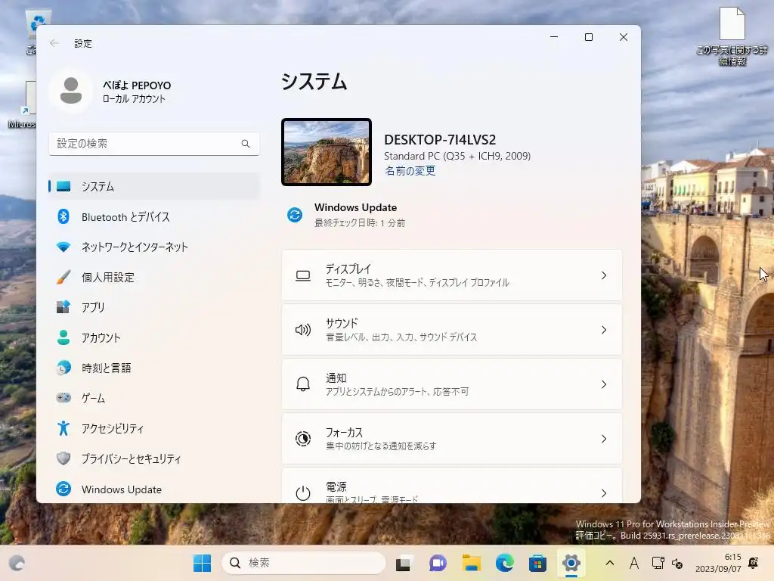Open the Windows Start button
This screenshot has width=774, height=581.
coord(202,563)
